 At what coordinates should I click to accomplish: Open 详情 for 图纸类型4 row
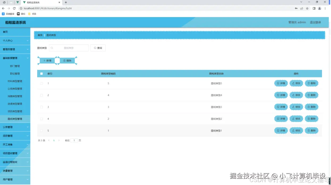tap(281, 95)
